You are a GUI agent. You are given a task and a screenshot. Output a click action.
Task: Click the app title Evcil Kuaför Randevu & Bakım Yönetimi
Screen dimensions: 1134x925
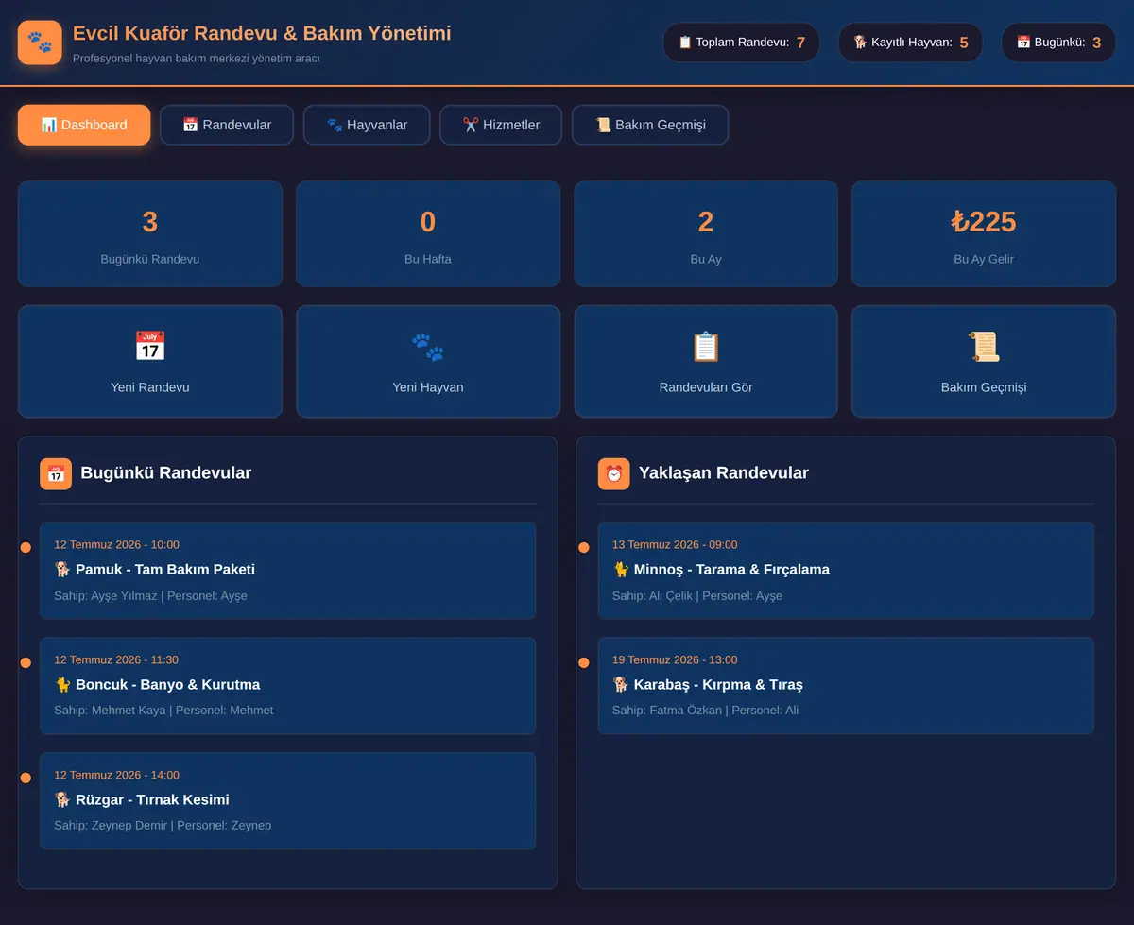click(262, 33)
